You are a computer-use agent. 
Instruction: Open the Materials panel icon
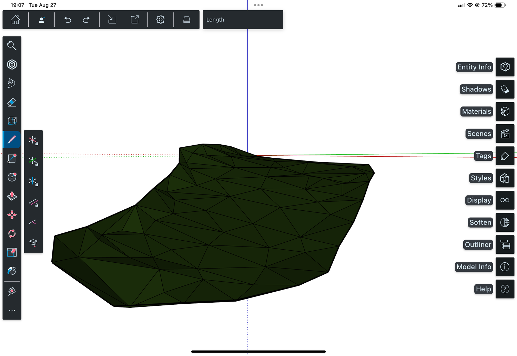point(505,111)
